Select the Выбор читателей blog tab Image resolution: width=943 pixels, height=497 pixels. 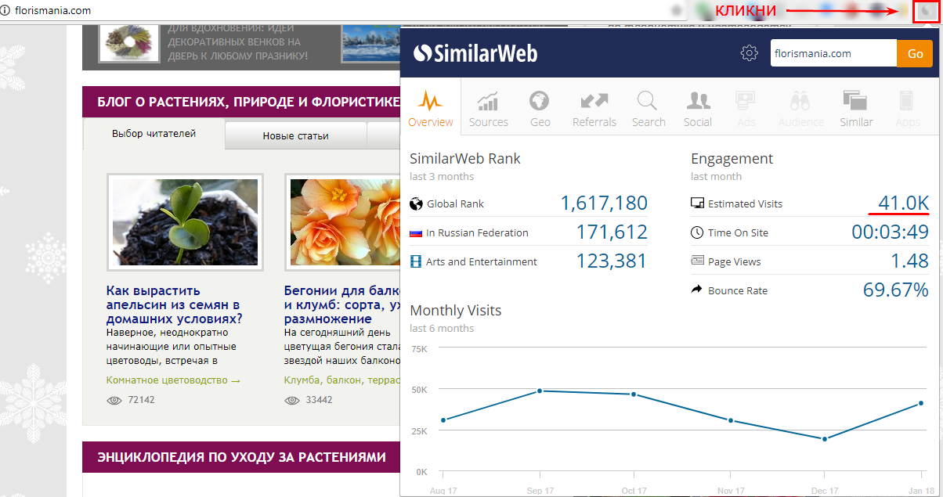tap(154, 134)
